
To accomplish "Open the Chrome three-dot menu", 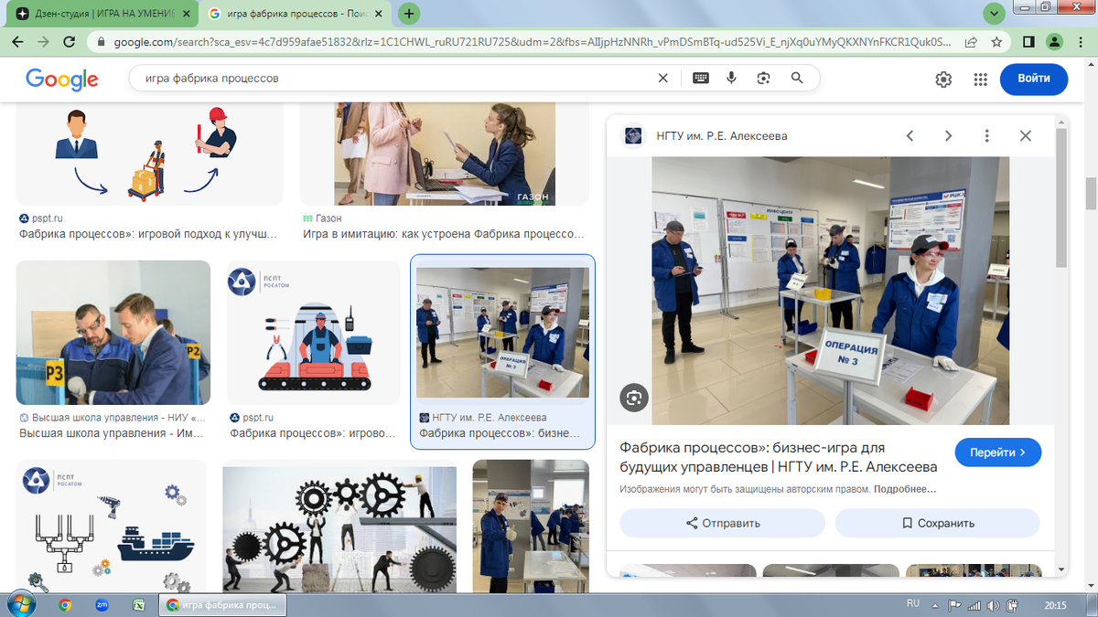I will pyautogui.click(x=1080, y=42).
